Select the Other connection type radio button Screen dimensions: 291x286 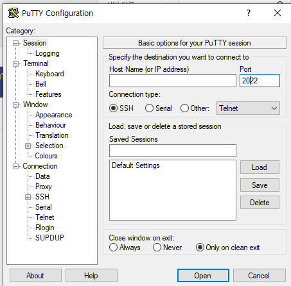point(184,108)
